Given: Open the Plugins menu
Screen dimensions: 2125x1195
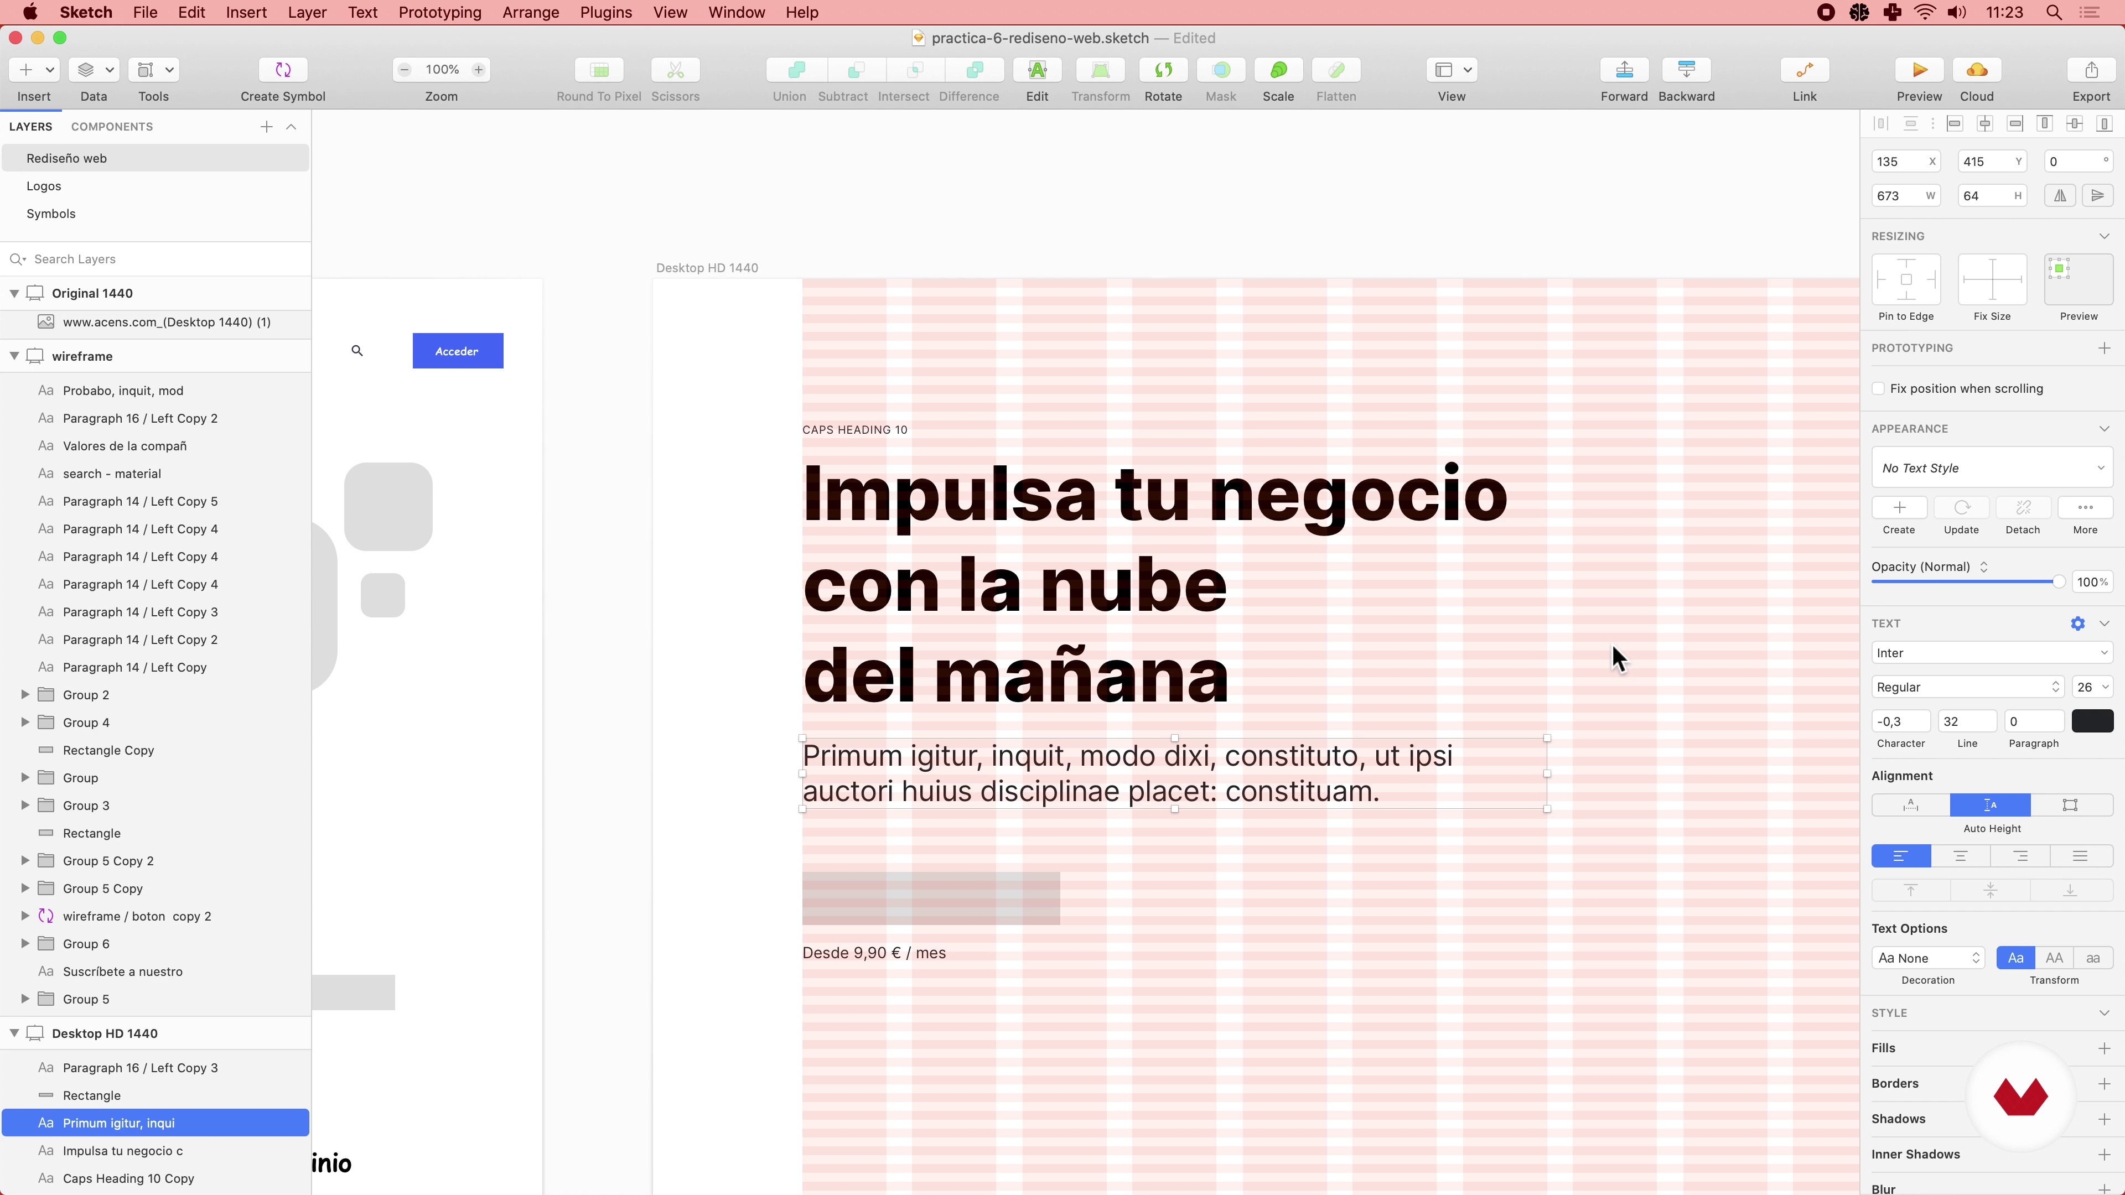Looking at the screenshot, I should [605, 12].
